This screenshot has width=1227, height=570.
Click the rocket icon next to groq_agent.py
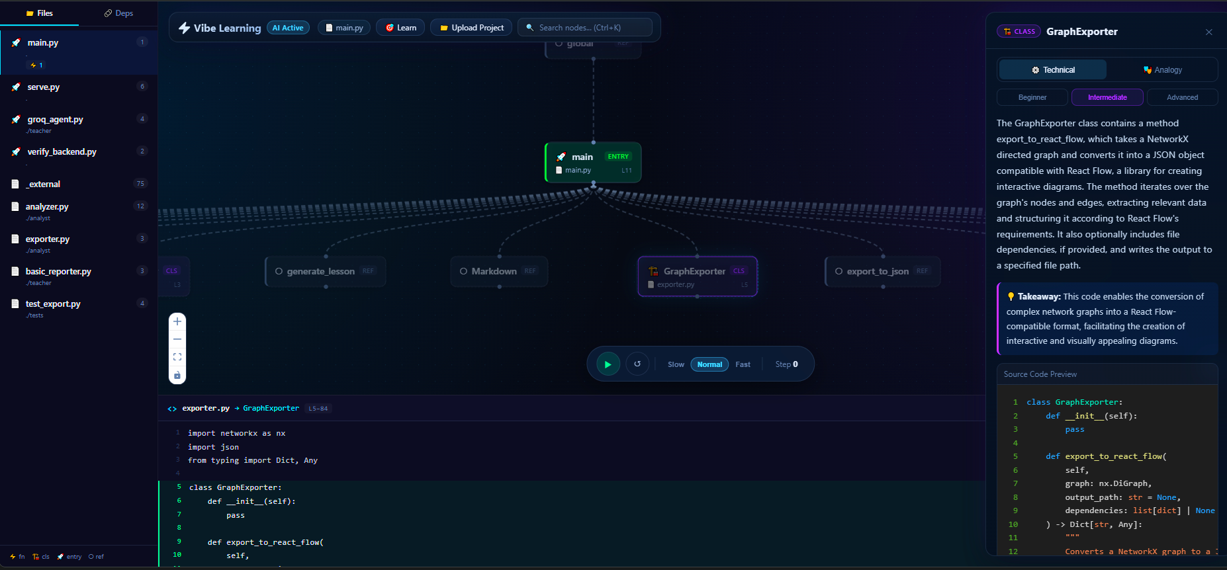pyautogui.click(x=16, y=119)
